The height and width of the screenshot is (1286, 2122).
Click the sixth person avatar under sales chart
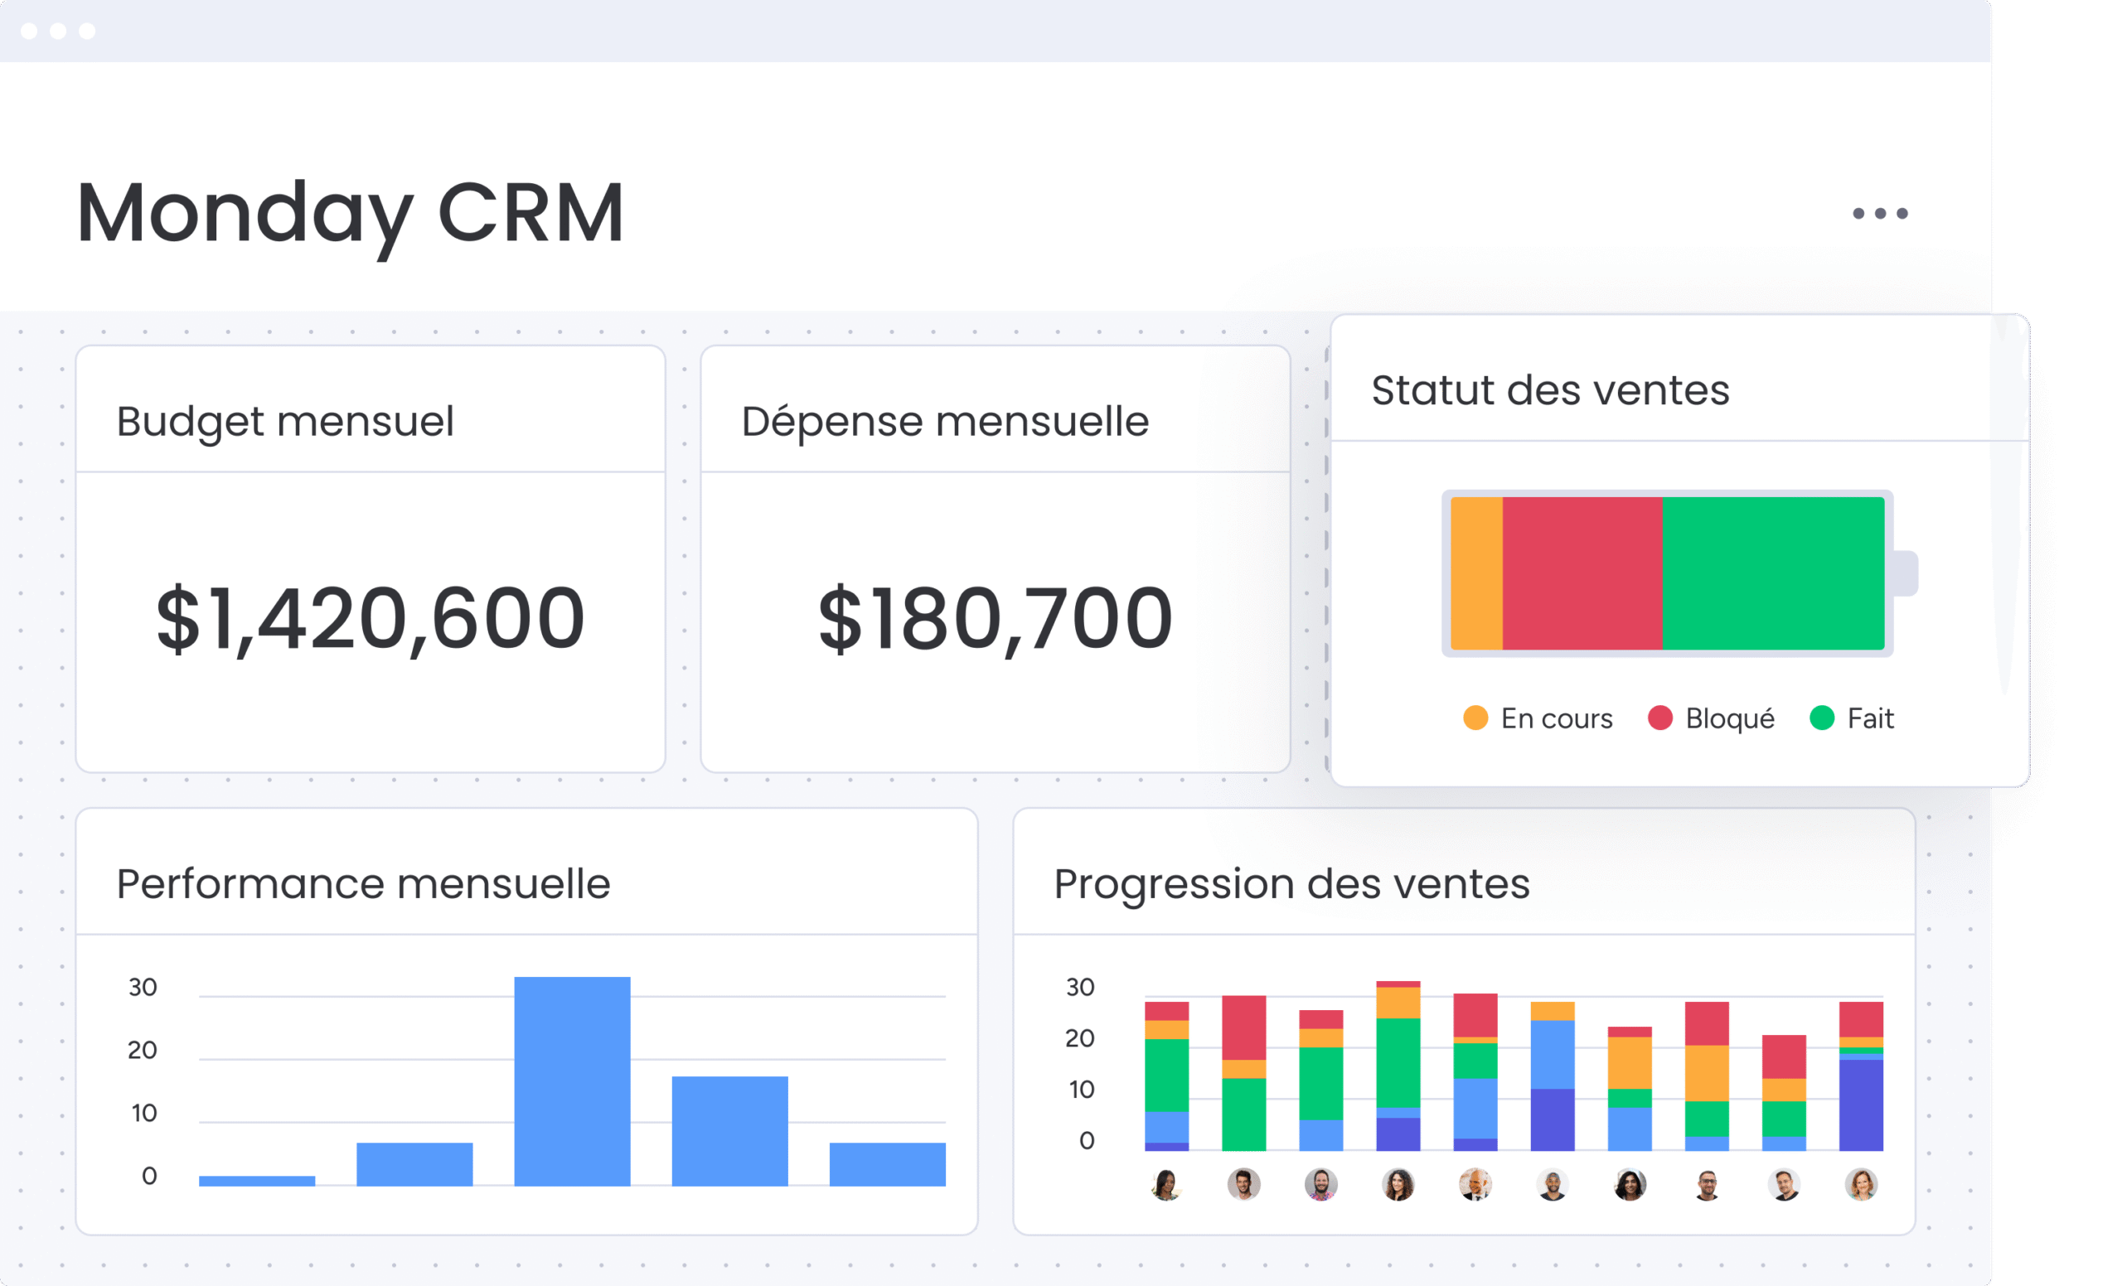point(1553,1184)
